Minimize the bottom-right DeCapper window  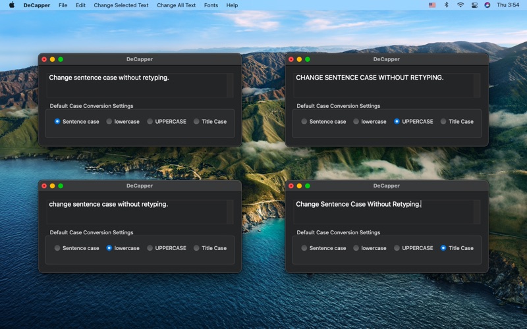click(299, 186)
